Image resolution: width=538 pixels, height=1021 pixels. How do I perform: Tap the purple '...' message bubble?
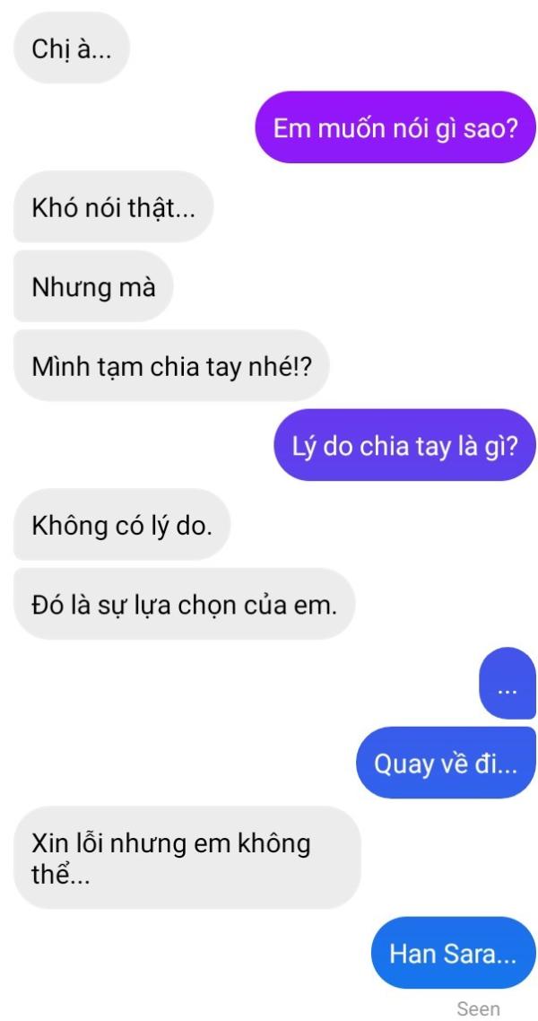click(x=508, y=683)
